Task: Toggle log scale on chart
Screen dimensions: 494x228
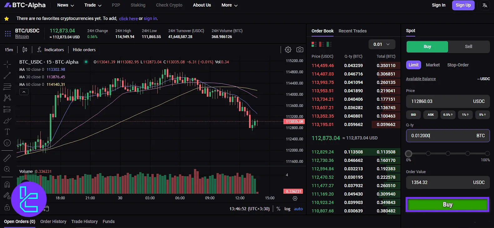Action: [287, 209]
